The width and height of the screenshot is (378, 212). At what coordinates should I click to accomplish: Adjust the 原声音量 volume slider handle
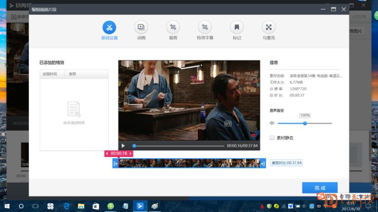(305, 123)
